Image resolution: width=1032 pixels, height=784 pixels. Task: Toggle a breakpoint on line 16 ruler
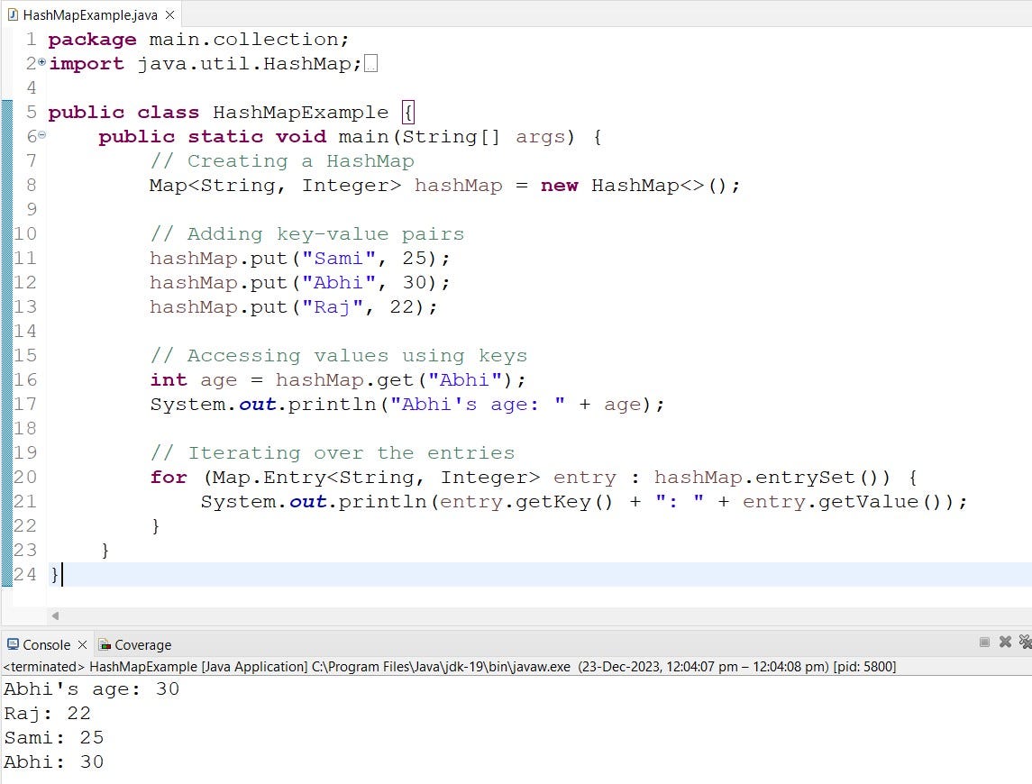[7, 379]
